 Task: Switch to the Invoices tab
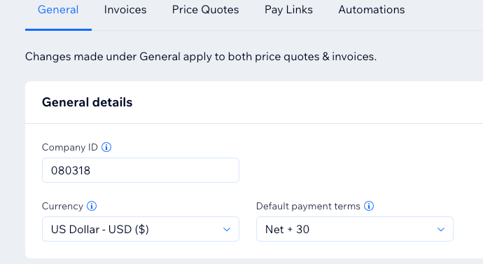point(125,10)
